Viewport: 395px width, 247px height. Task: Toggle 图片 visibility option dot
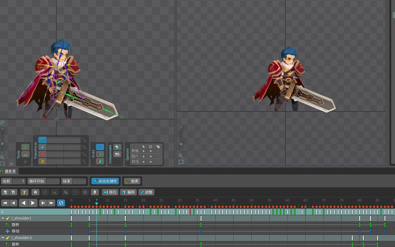point(151,156)
